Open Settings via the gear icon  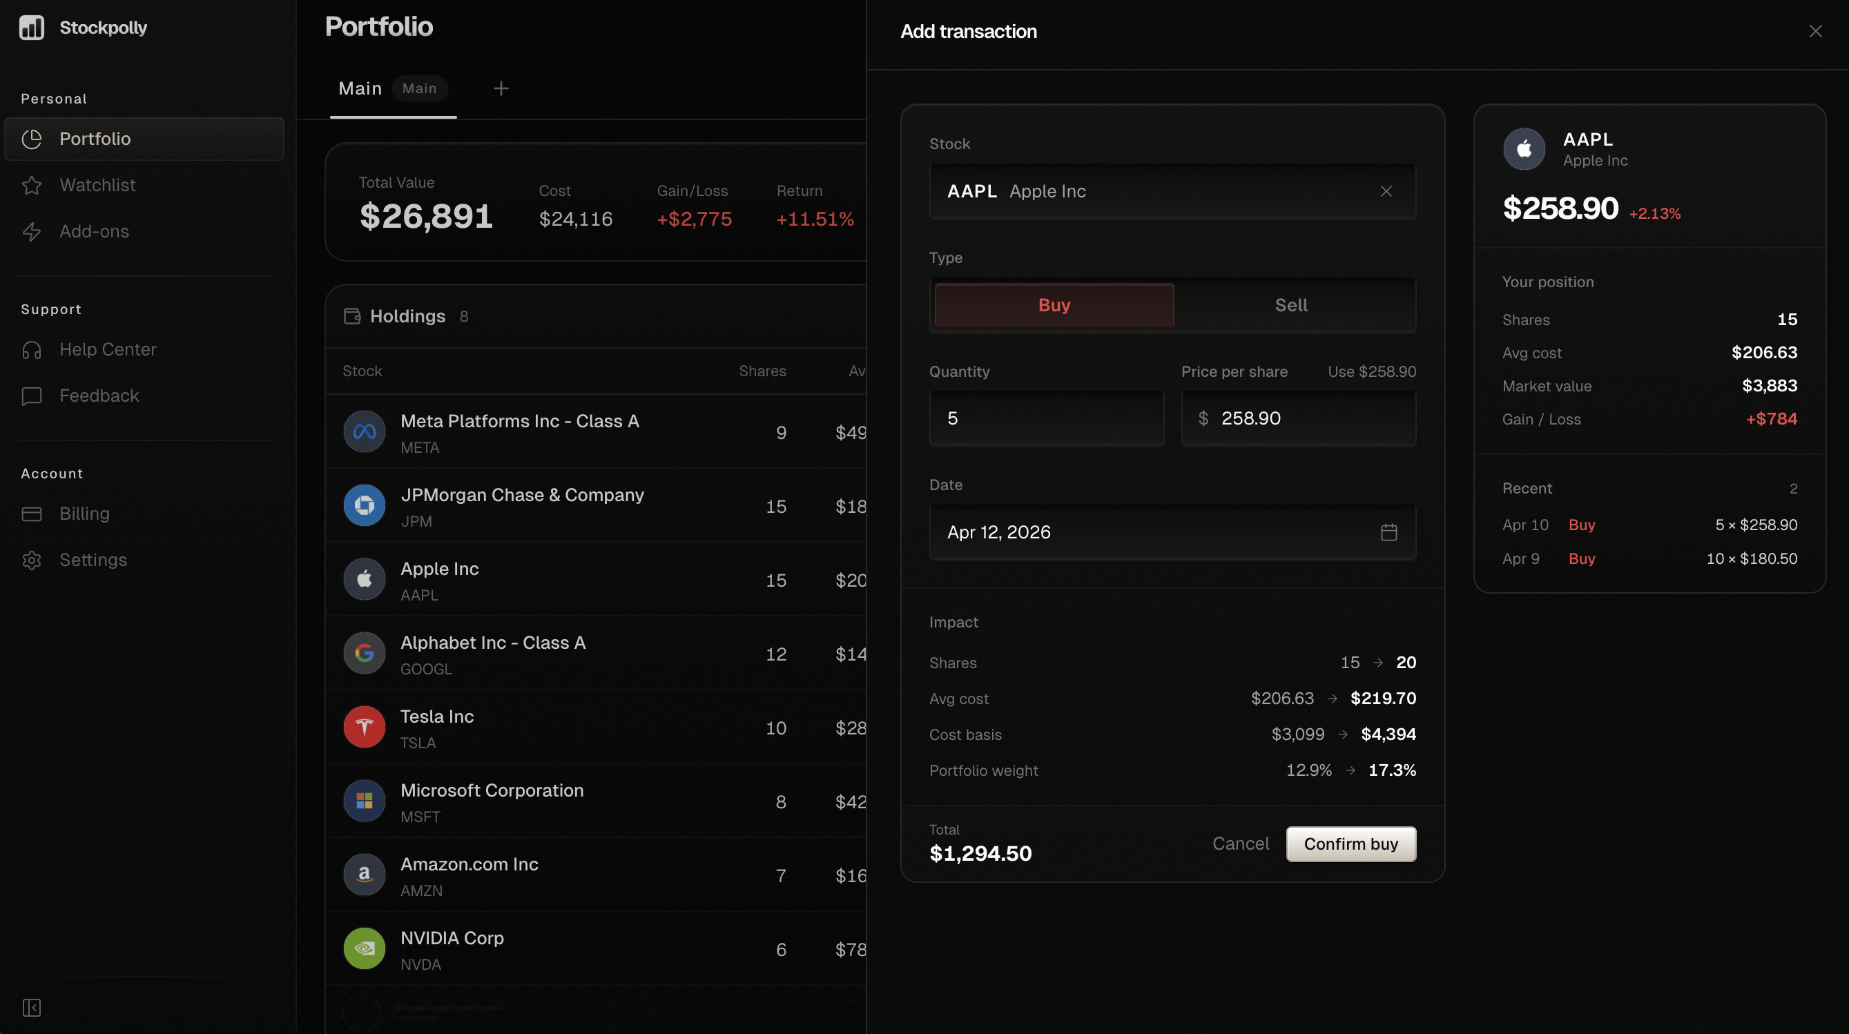[32, 560]
